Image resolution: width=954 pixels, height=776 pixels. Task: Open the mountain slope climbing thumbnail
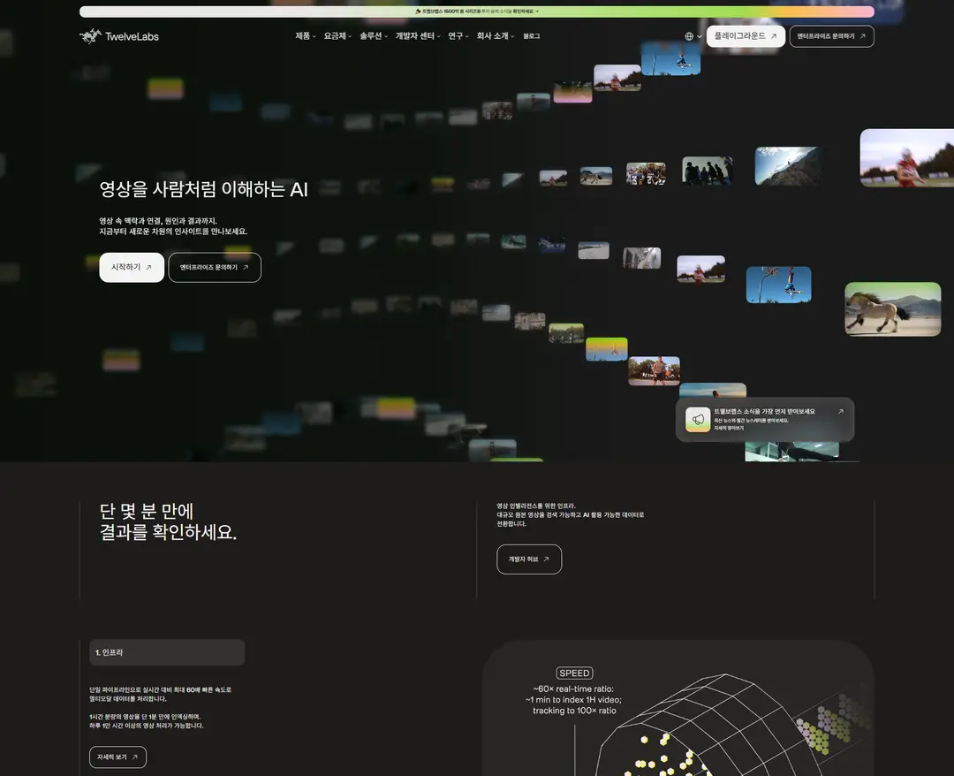tap(788, 165)
